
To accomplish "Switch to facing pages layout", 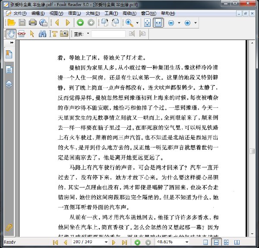I will click(x=237, y=242).
